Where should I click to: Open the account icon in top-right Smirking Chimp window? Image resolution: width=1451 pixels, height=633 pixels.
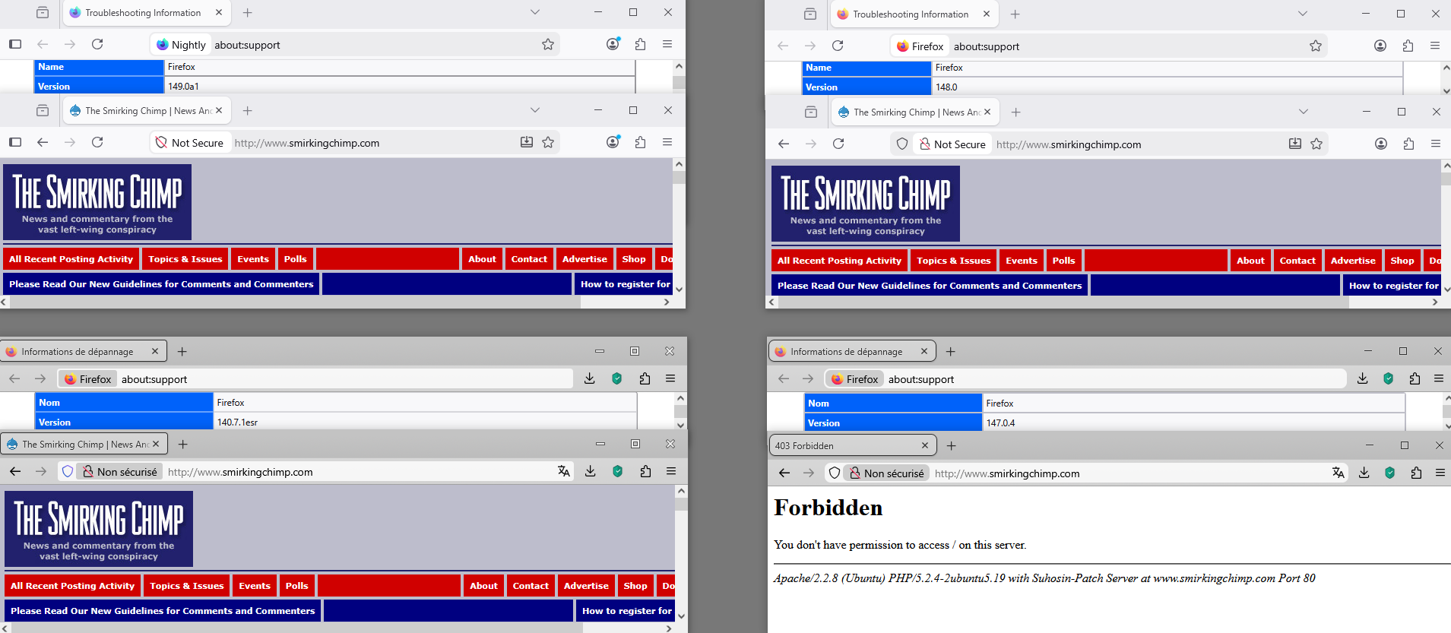[x=1381, y=144]
